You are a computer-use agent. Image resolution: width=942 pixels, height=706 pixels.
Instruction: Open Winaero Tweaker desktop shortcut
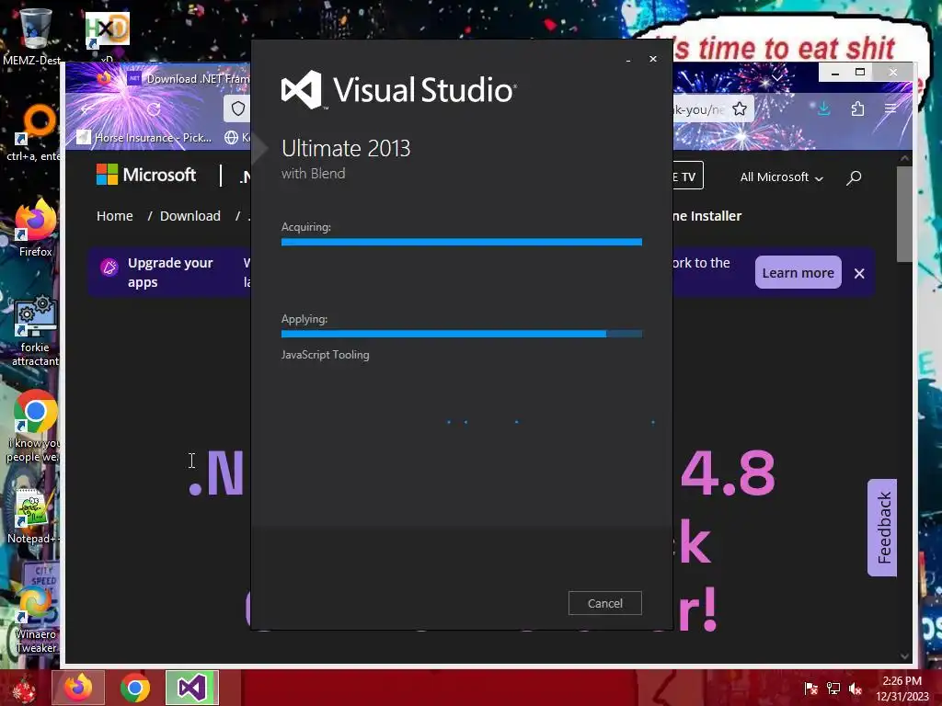point(35,619)
